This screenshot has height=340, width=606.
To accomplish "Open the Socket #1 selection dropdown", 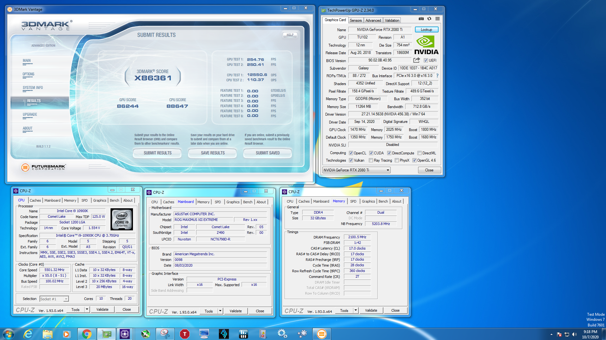I will point(54,299).
